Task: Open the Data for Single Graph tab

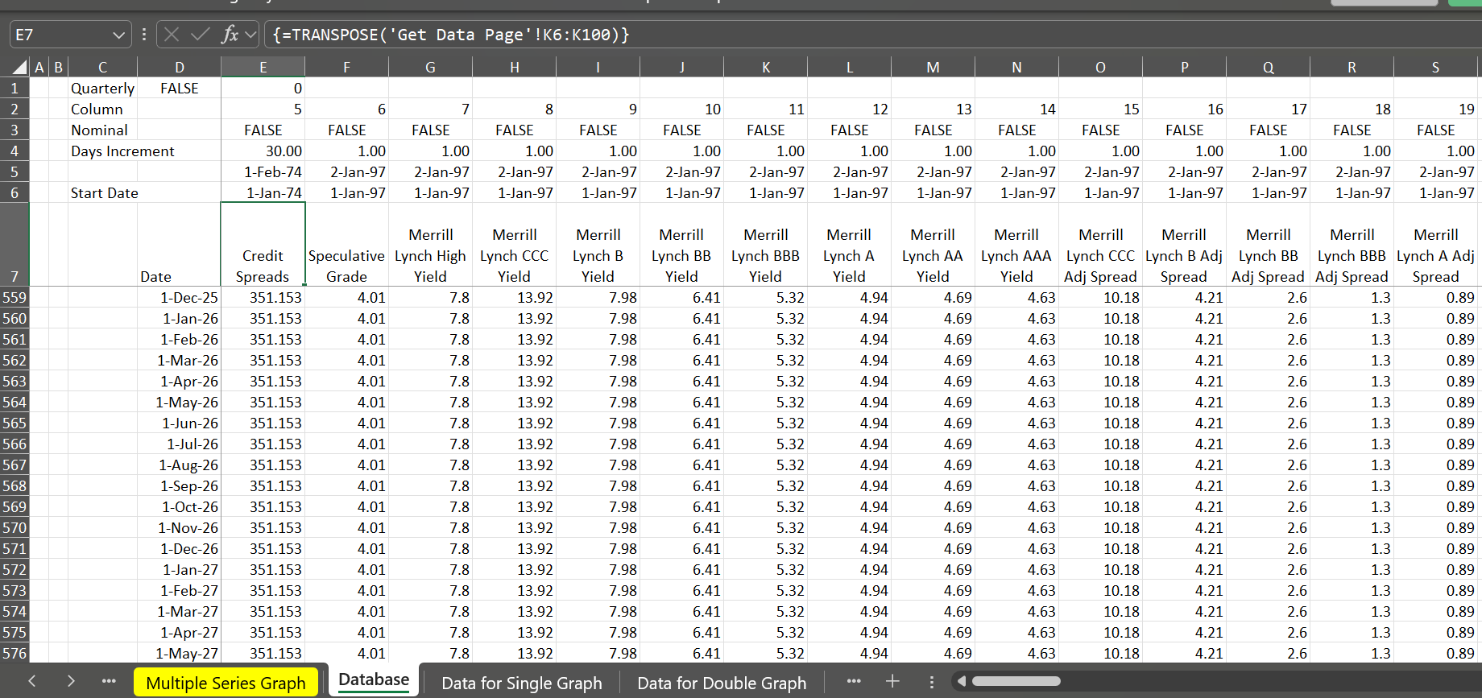Action: click(x=522, y=683)
